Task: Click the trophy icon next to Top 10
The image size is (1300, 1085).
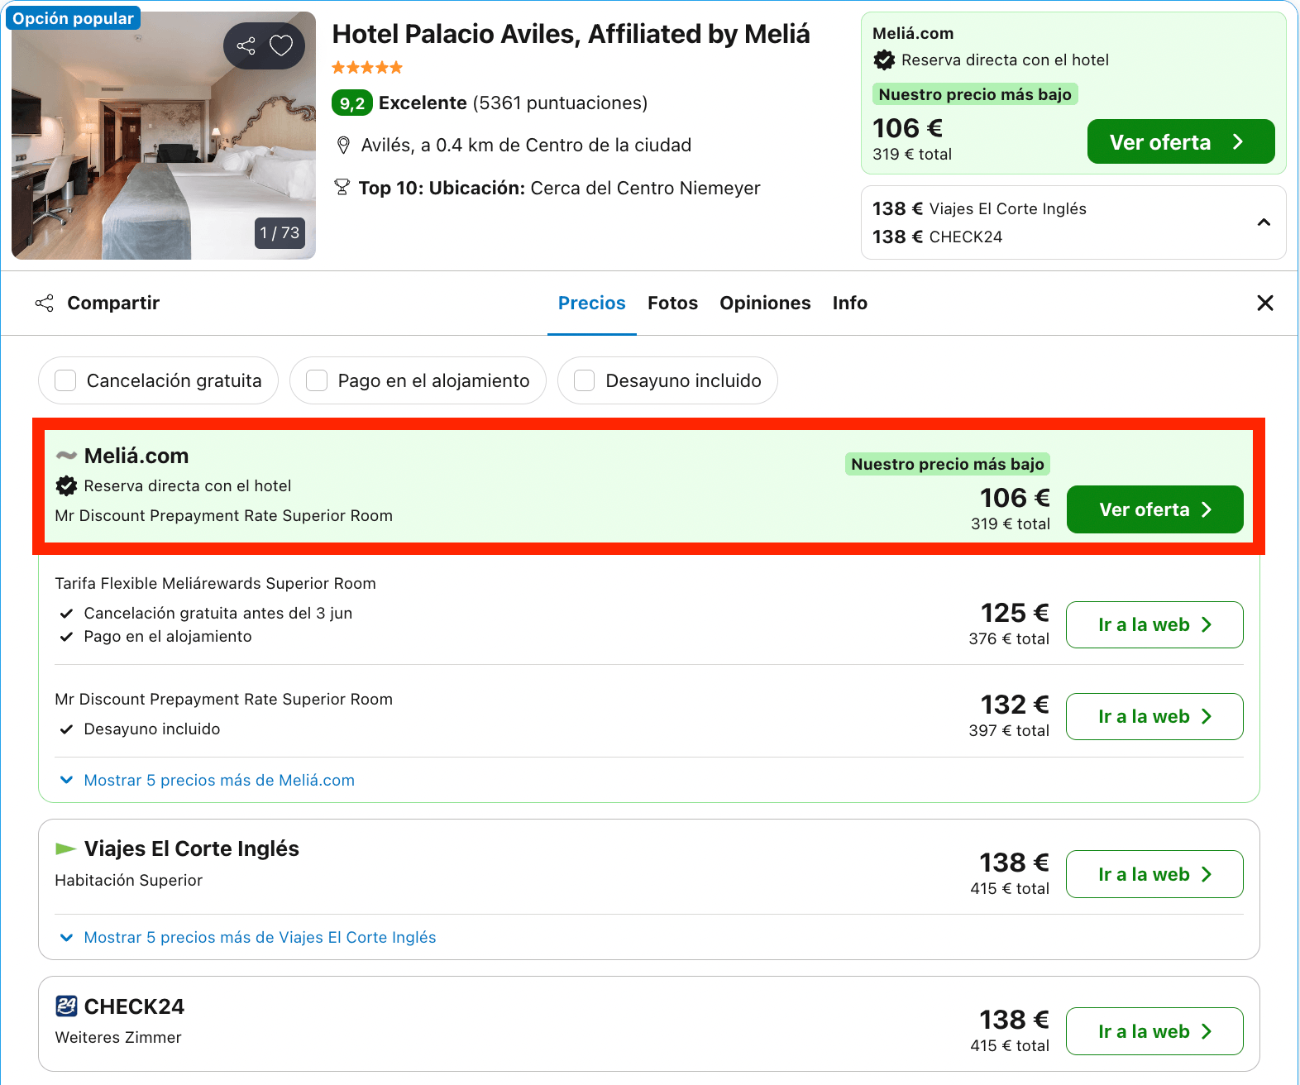Action: point(342,188)
